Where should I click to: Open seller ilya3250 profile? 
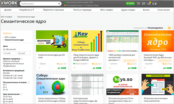(149, 64)
